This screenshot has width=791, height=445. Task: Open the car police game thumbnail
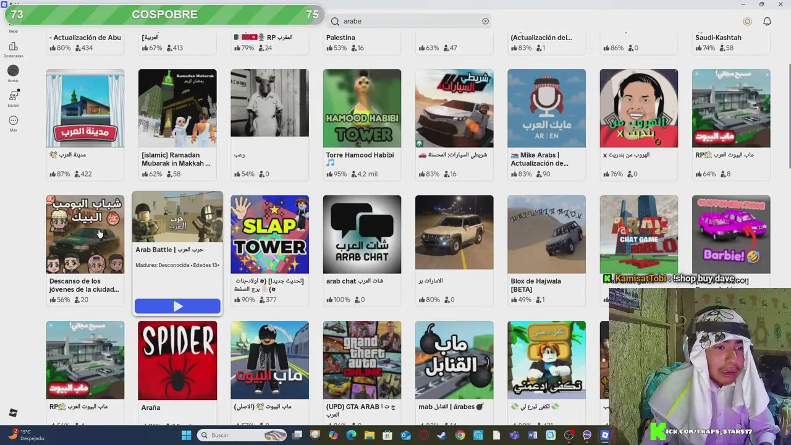(x=454, y=108)
